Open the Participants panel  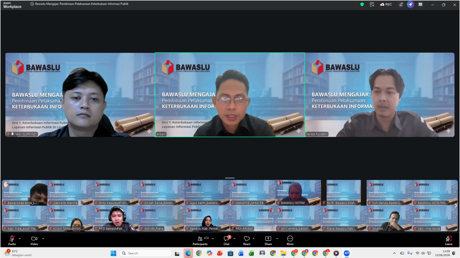click(200, 240)
